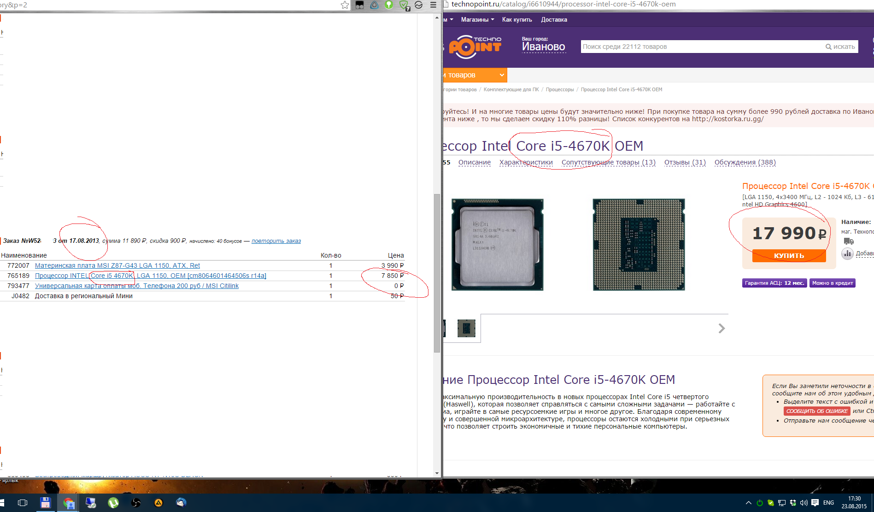Click the orange КУПИТЬ button
Image resolution: width=874 pixels, height=512 pixels.
click(x=789, y=256)
